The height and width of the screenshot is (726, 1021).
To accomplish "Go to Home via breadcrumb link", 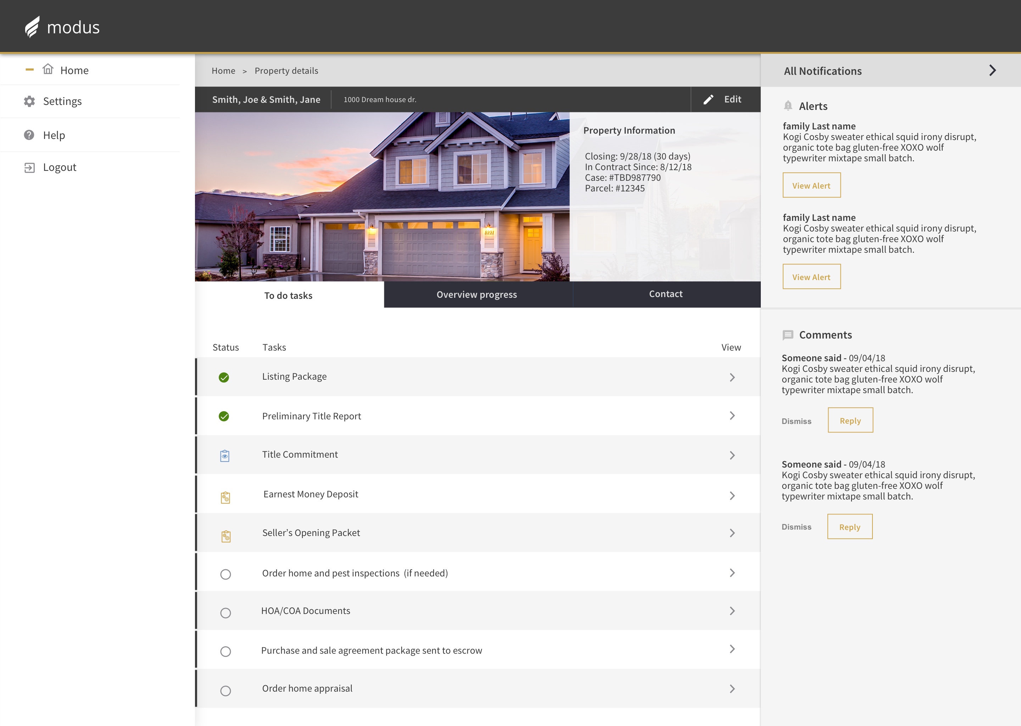I will (223, 71).
